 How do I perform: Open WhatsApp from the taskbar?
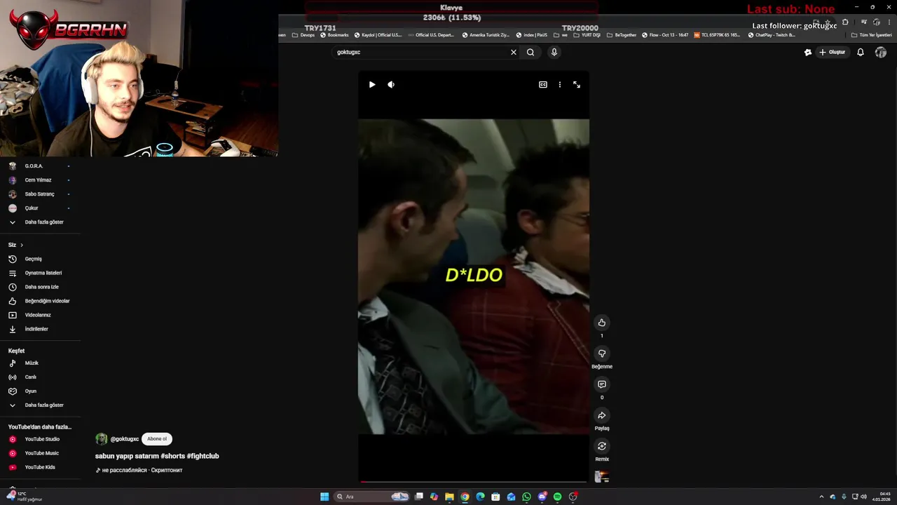click(526, 497)
